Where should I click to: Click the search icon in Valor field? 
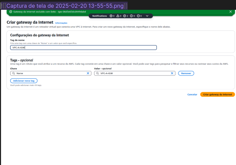(97, 73)
